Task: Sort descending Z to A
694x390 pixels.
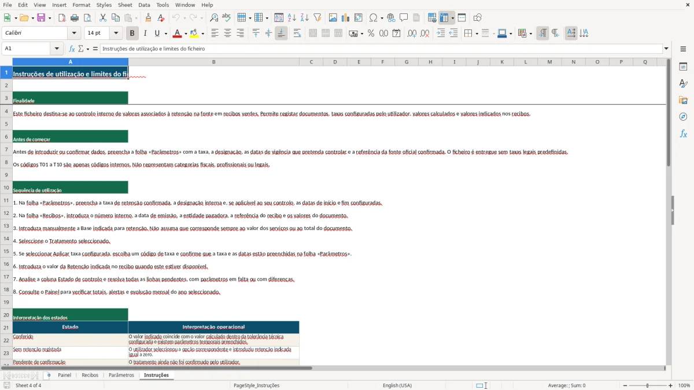Action: tap(305, 18)
